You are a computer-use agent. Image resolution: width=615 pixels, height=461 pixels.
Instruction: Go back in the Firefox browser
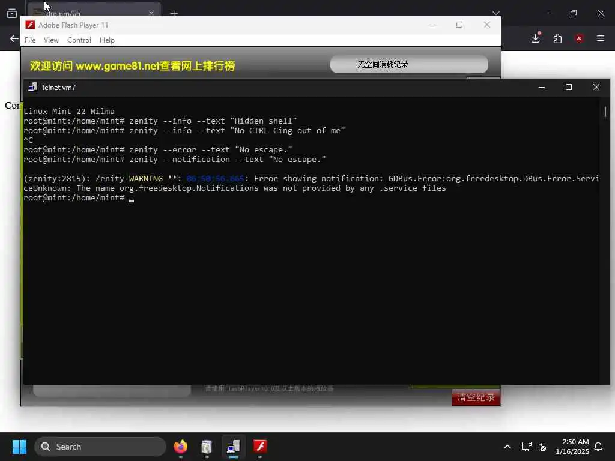pyautogui.click(x=14, y=38)
